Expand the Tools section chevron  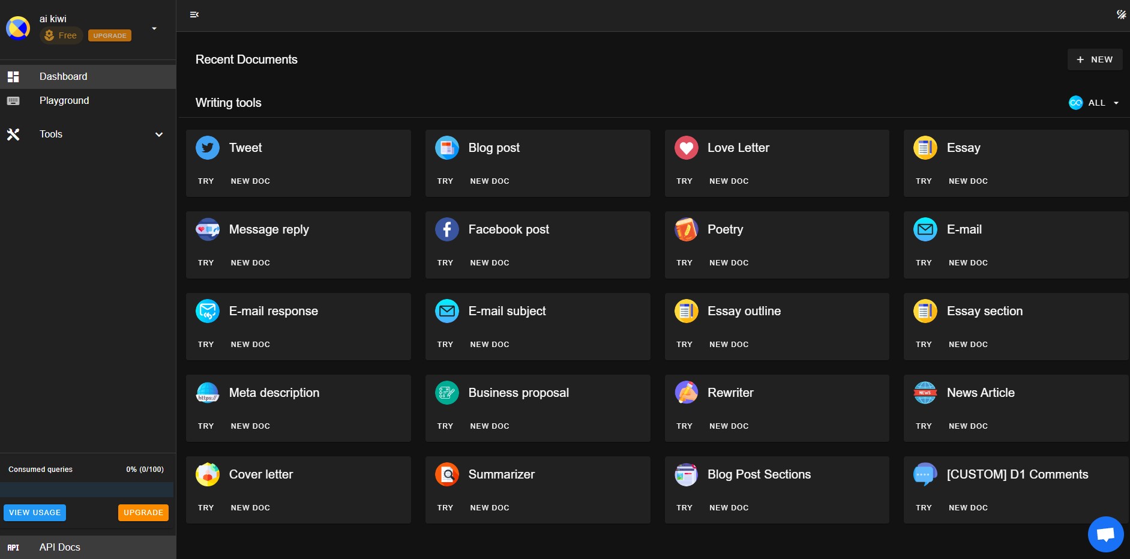click(159, 134)
